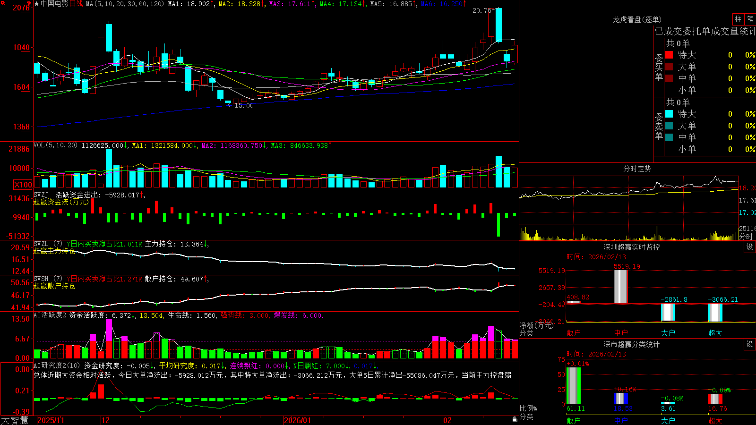Image resolution: width=756 pixels, height=425 pixels.
Task: Click the -3066.21 超大 bar value
Action: click(x=722, y=299)
